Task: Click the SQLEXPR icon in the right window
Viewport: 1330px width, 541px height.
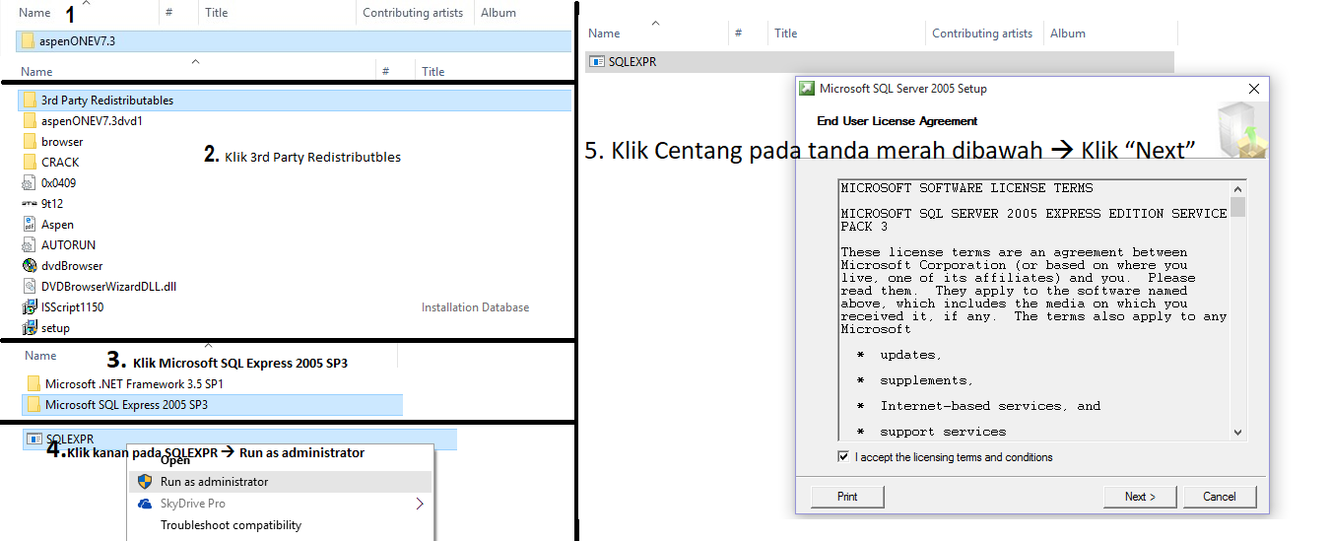Action: (x=597, y=61)
